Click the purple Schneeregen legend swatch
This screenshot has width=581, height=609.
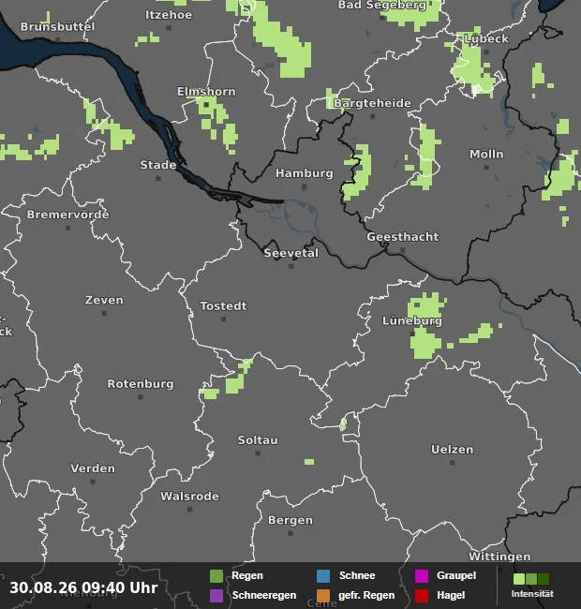[x=216, y=595]
